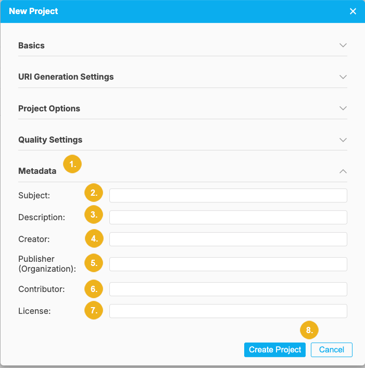Click into the Contributor field
This screenshot has width=365, height=368.
click(228, 289)
